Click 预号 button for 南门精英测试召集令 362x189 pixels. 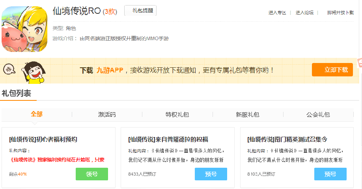click(x=330, y=174)
